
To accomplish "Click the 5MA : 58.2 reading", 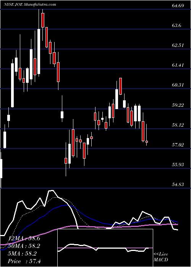I will (x=22, y=254).
